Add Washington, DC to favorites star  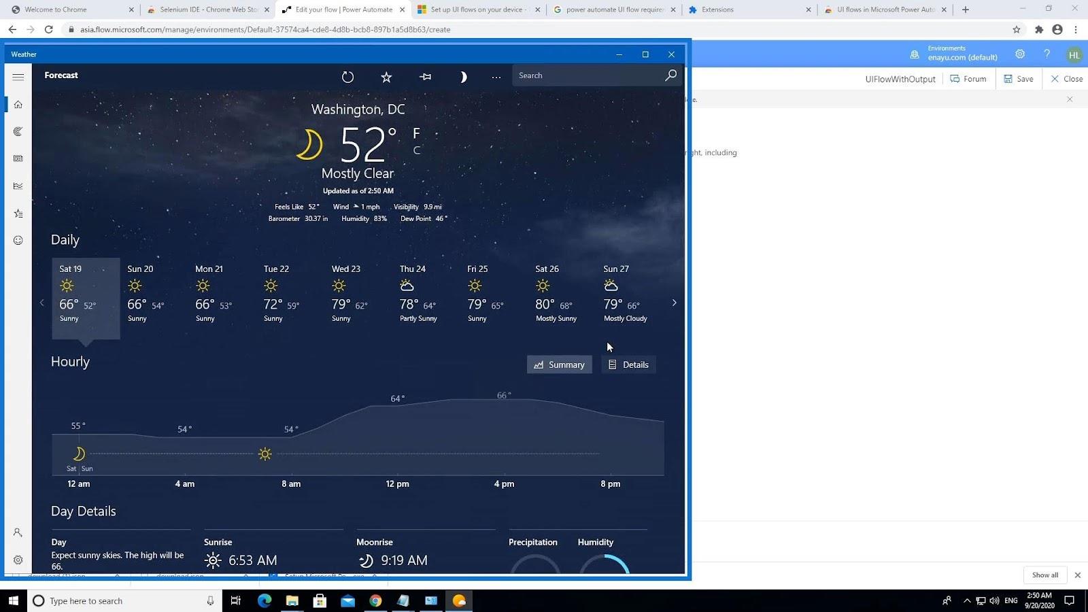click(x=386, y=77)
